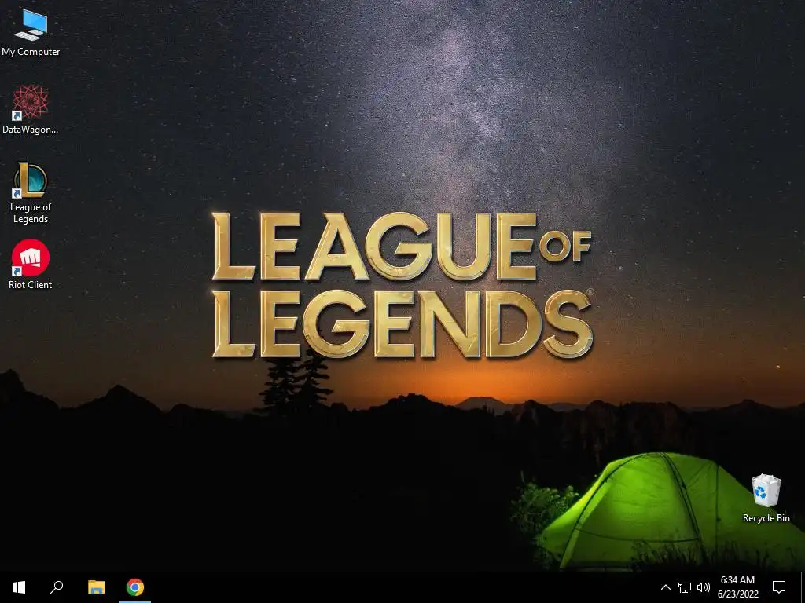The height and width of the screenshot is (603, 805).
Task: Open the taskbar search magnifier
Action: pos(57,587)
